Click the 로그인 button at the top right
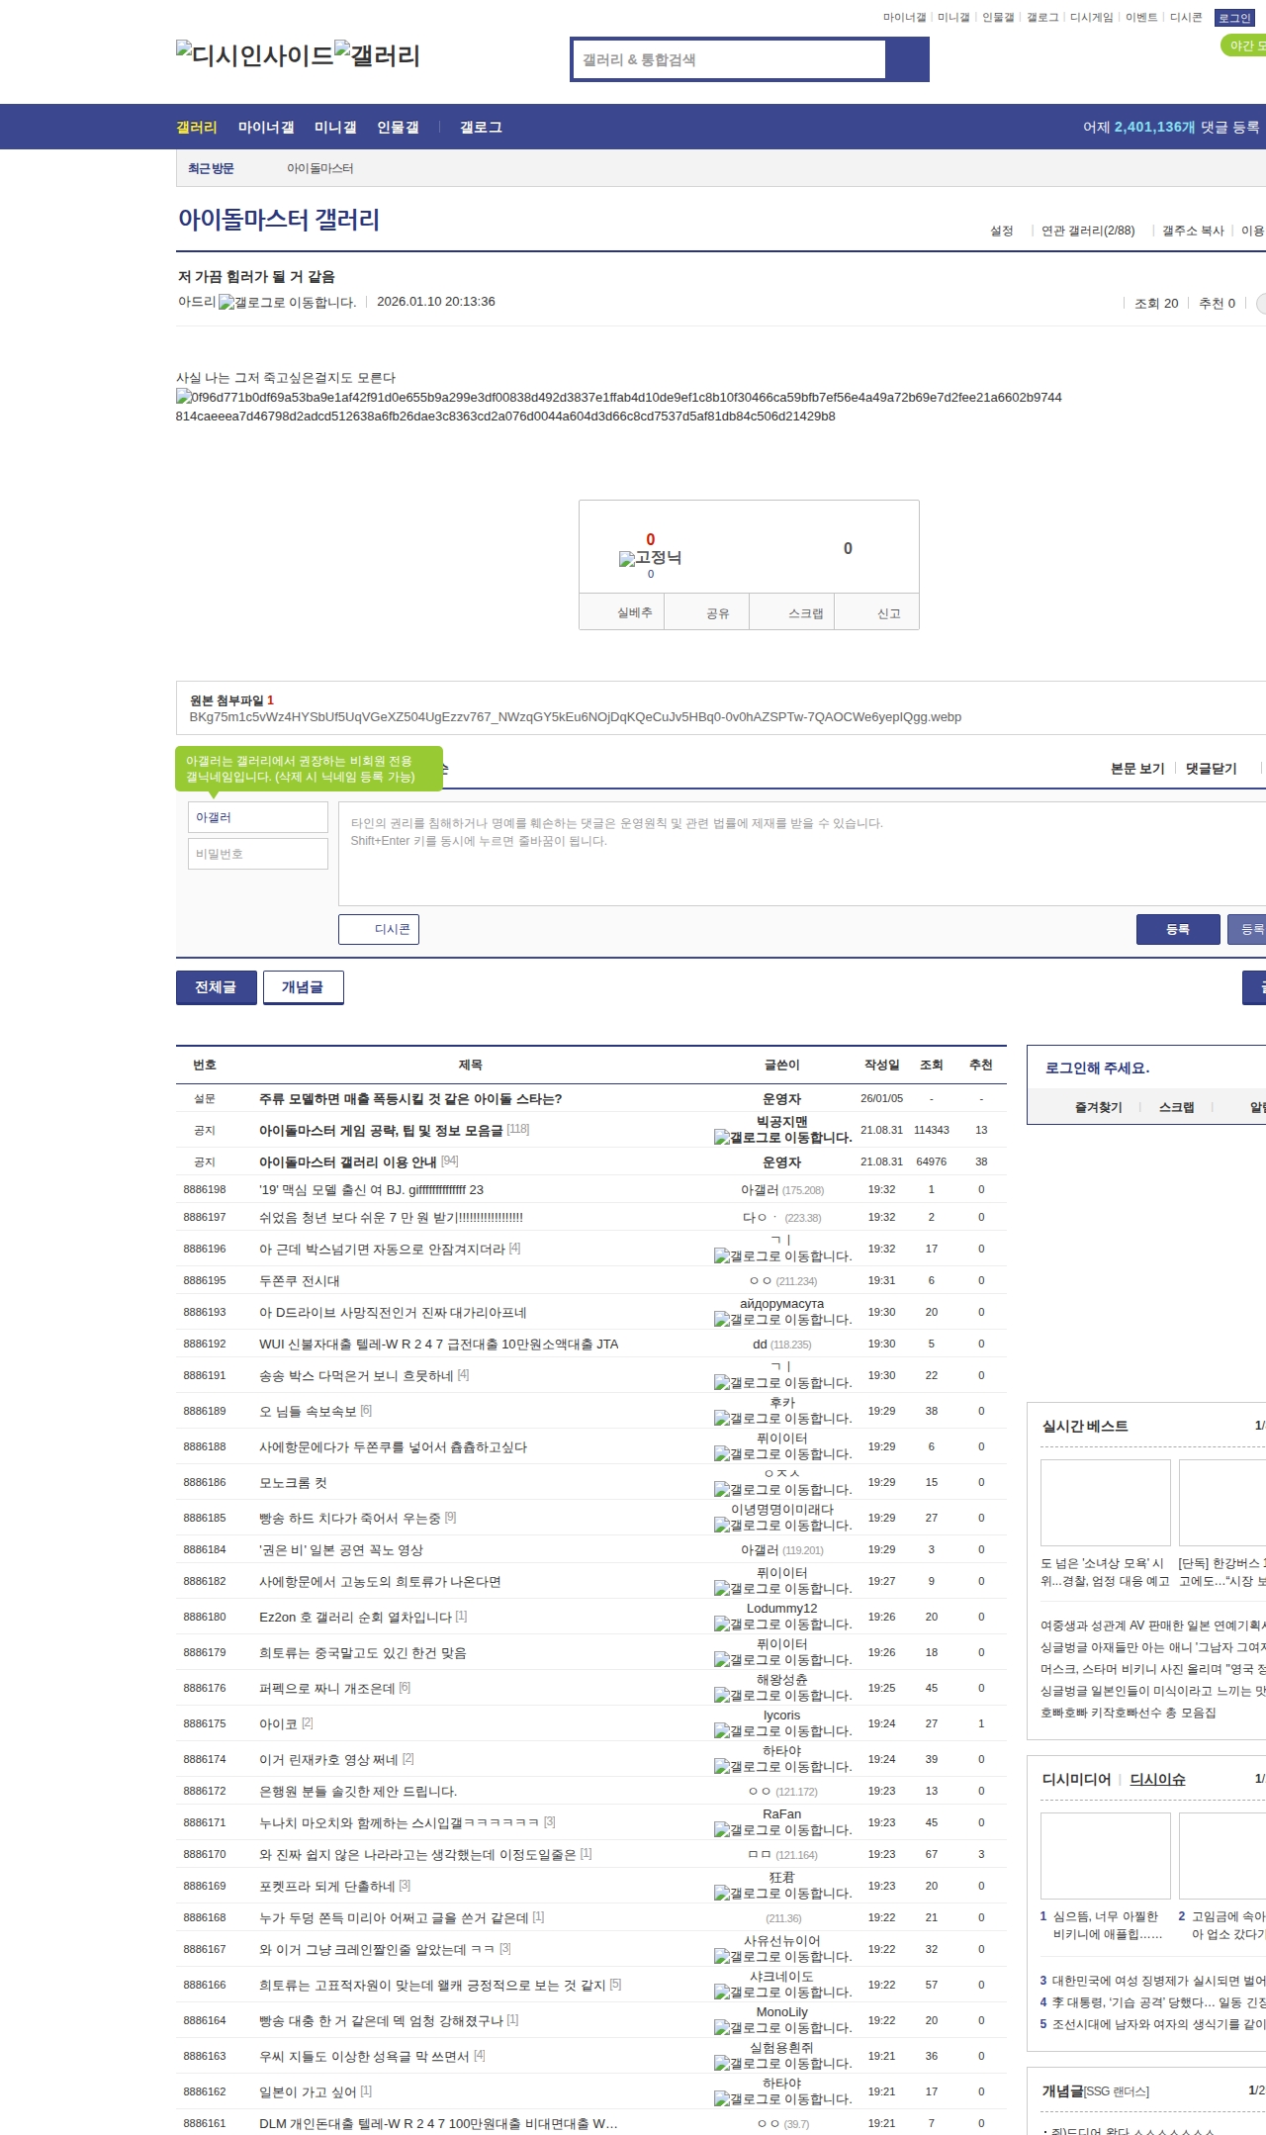The height and width of the screenshot is (2135, 1266). pyautogui.click(x=1233, y=18)
